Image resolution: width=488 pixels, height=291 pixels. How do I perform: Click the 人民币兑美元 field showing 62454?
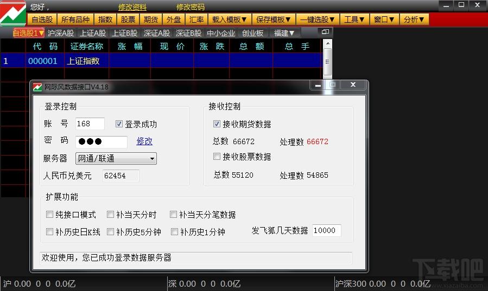tap(121, 176)
